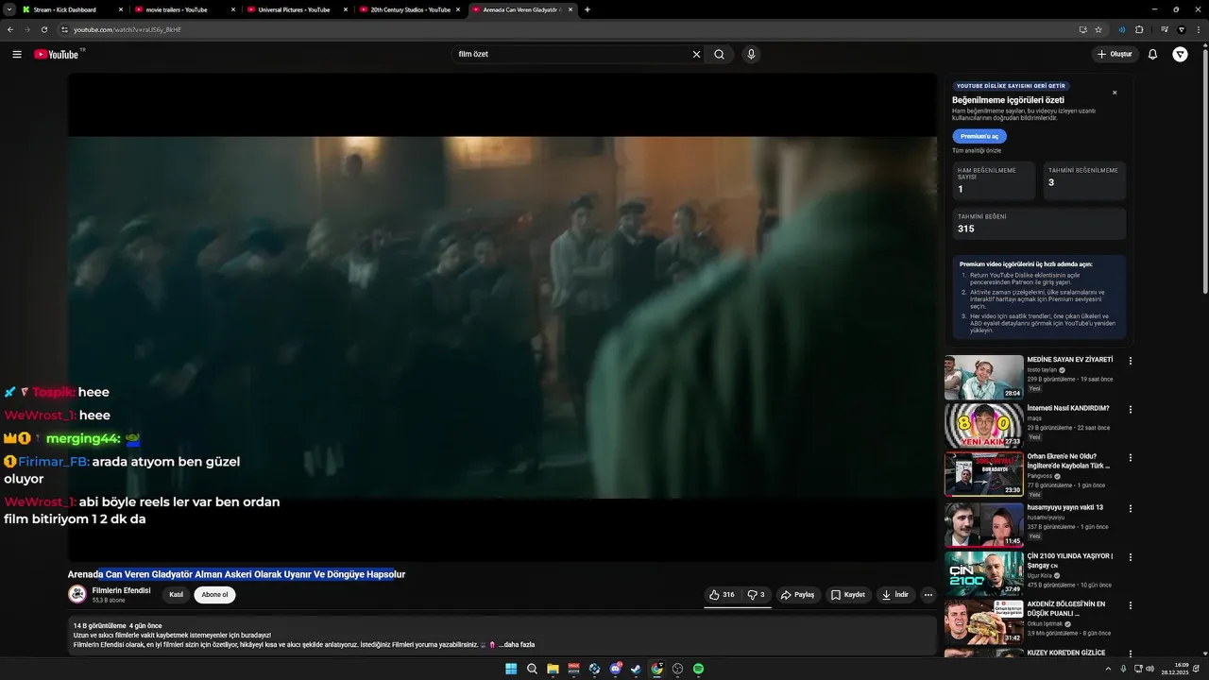
Task: Open Windows Start menu
Action: click(x=511, y=669)
